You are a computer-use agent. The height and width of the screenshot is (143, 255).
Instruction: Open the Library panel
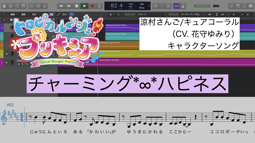click(5, 6)
